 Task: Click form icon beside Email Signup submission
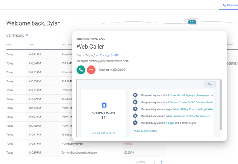pos(135,95)
